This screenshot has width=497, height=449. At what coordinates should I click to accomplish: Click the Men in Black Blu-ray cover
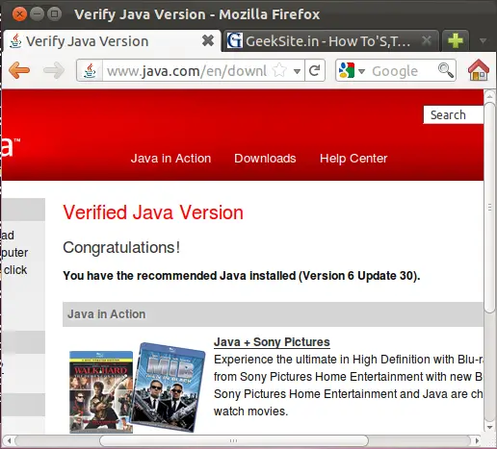coord(169,387)
